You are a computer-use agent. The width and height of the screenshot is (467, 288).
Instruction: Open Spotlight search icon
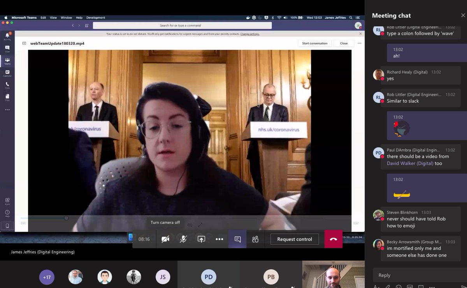(351, 18)
